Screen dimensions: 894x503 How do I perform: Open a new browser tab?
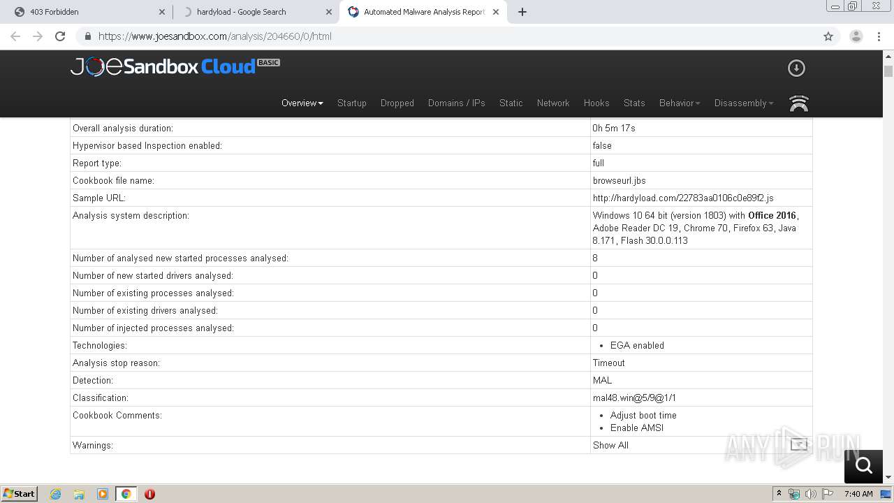[522, 12]
